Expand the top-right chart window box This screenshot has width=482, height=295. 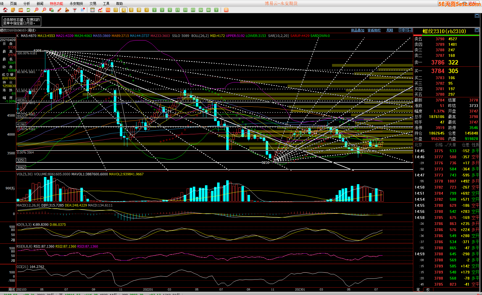[x=477, y=16]
